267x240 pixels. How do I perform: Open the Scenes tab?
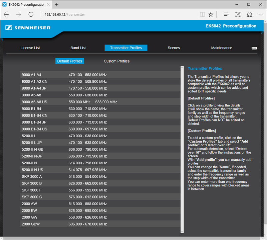point(174,48)
